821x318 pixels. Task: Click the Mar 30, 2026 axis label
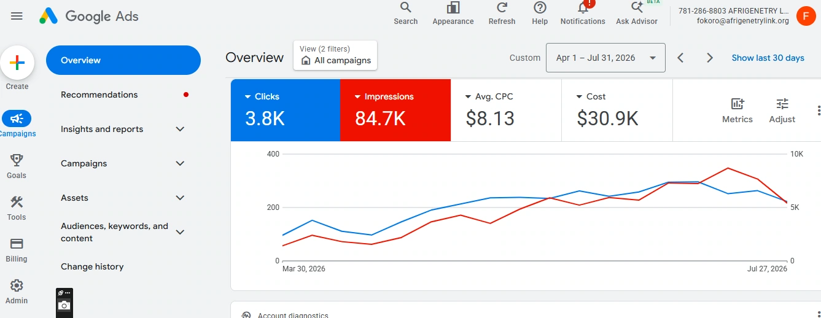click(x=304, y=269)
